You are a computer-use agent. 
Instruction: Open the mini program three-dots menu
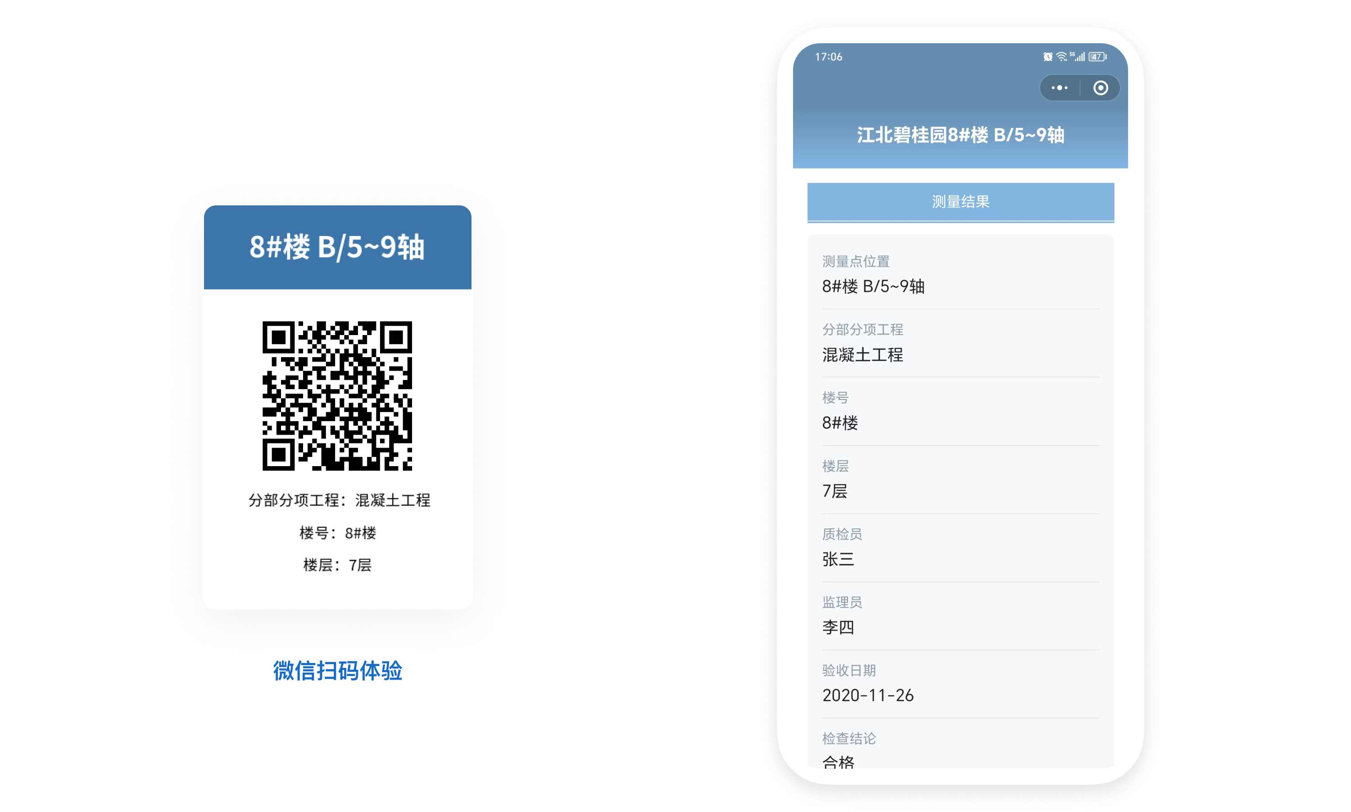coord(1060,87)
